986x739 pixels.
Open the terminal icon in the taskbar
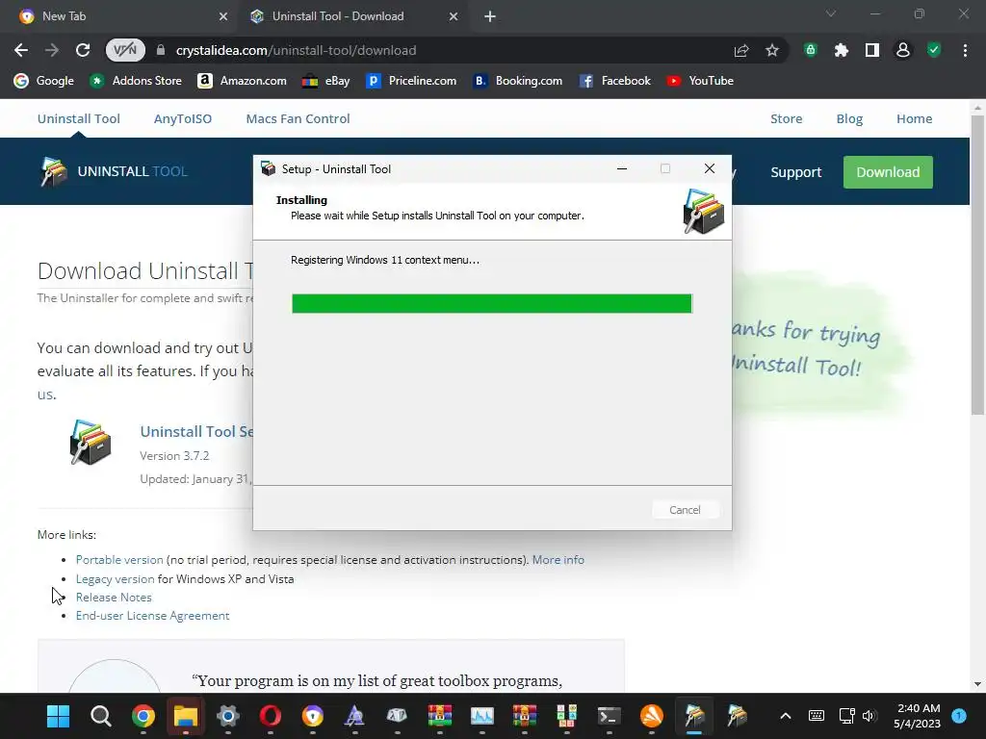pyautogui.click(x=609, y=716)
